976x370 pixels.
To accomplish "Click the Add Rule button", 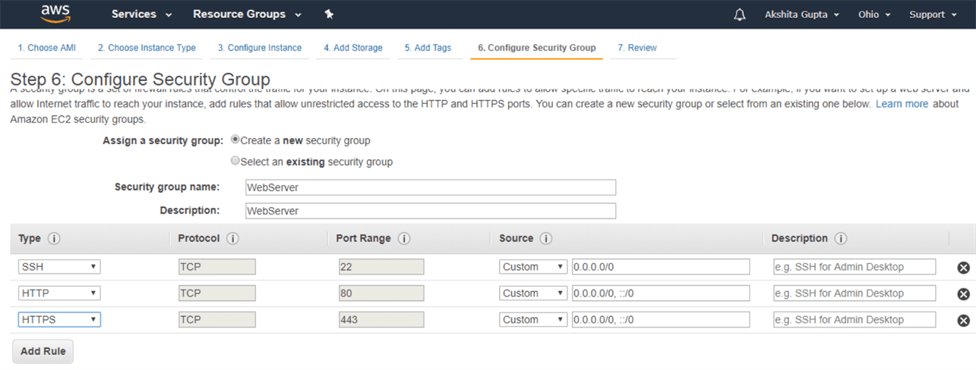I will point(43,351).
